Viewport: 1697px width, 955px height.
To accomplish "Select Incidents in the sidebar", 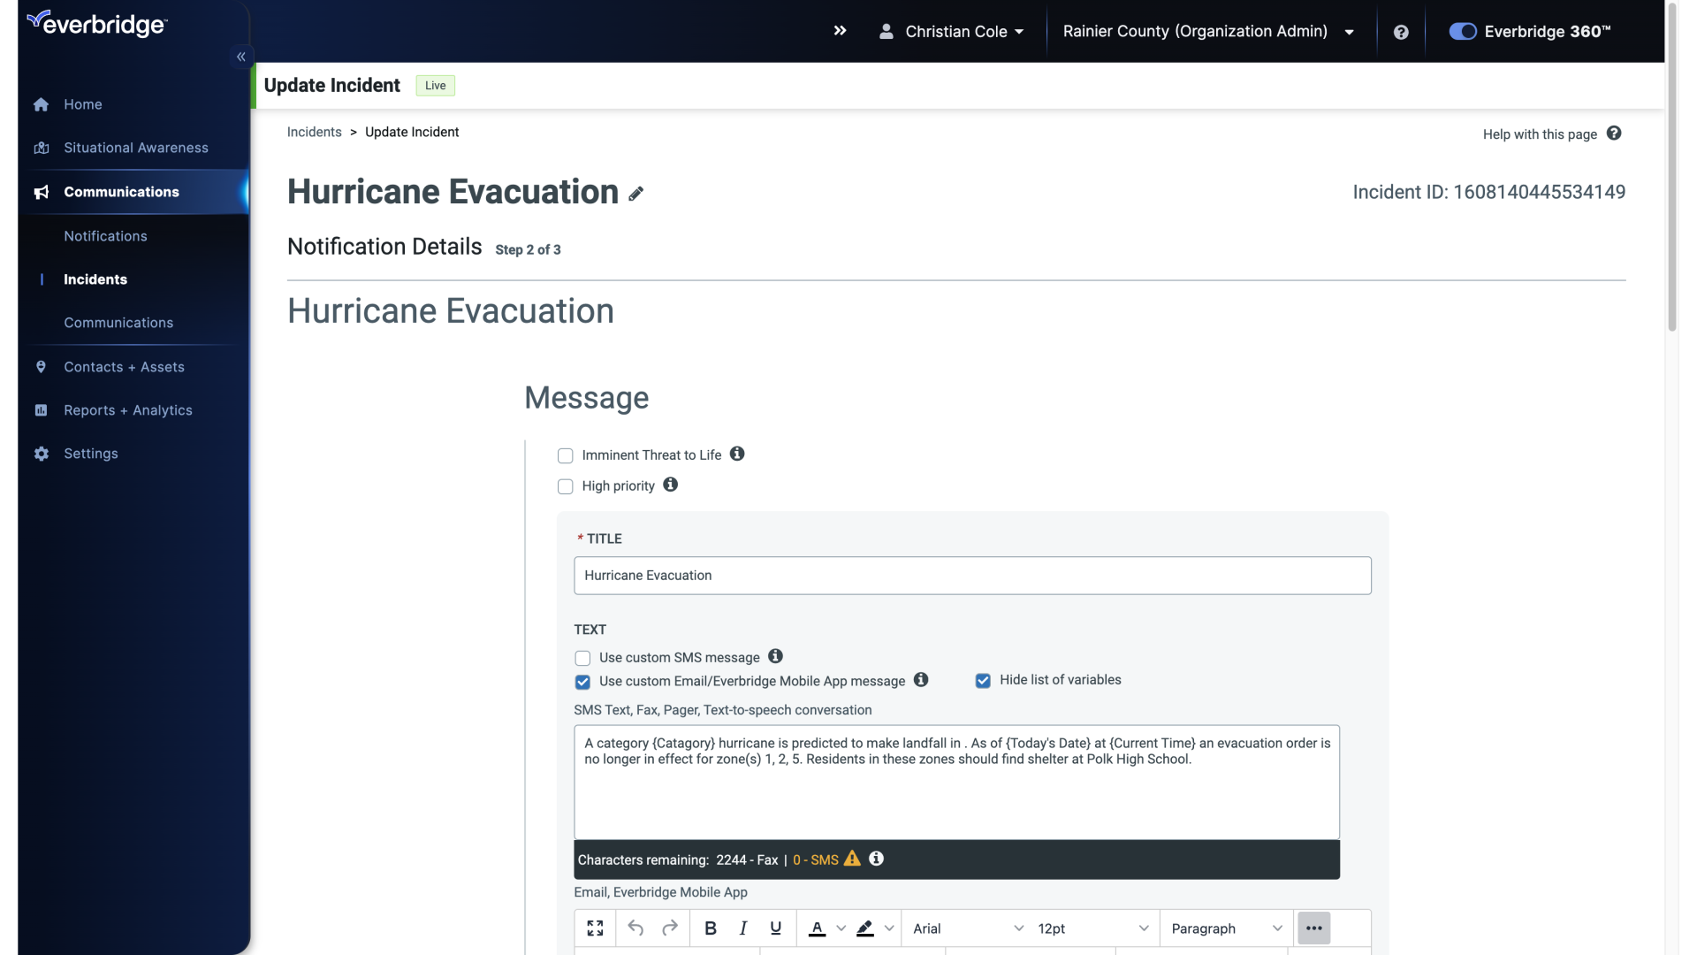I will click(x=95, y=279).
